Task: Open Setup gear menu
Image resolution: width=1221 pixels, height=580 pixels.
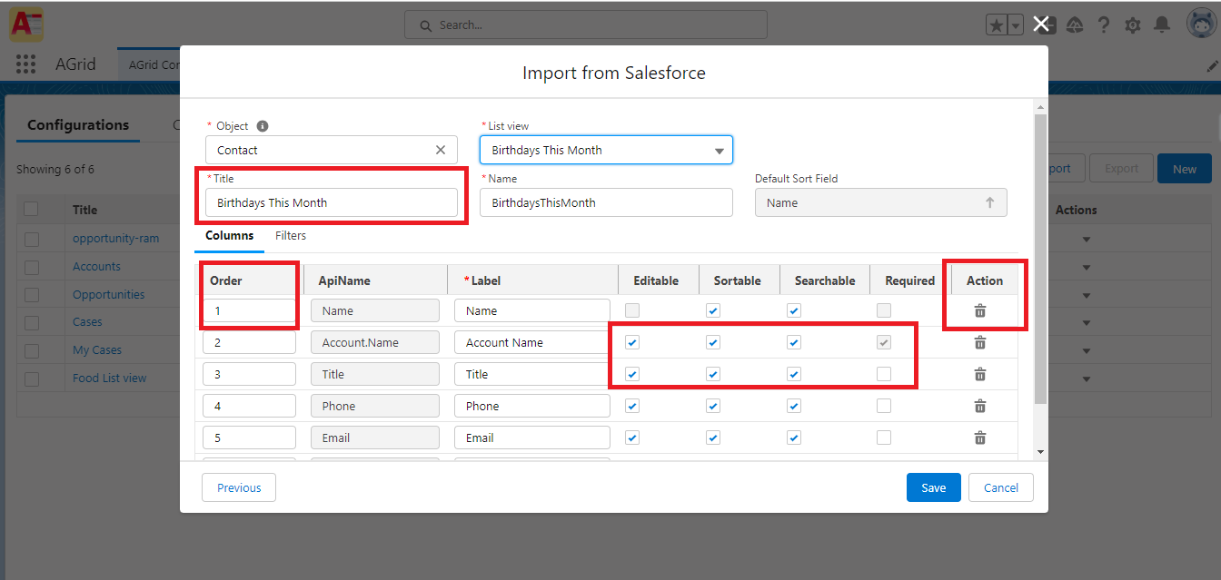Action: point(1133,25)
